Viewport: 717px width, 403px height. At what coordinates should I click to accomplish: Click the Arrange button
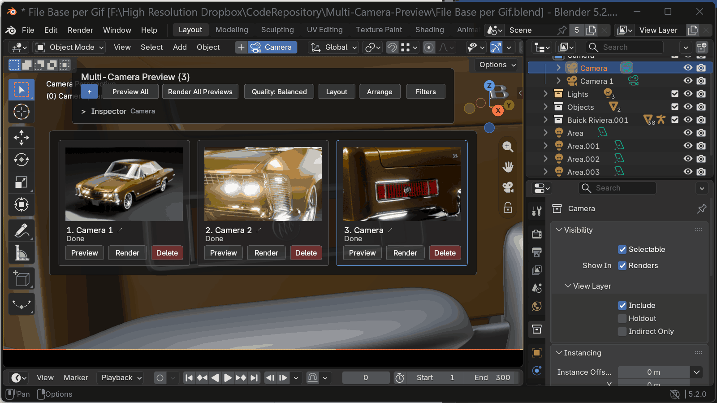point(380,91)
